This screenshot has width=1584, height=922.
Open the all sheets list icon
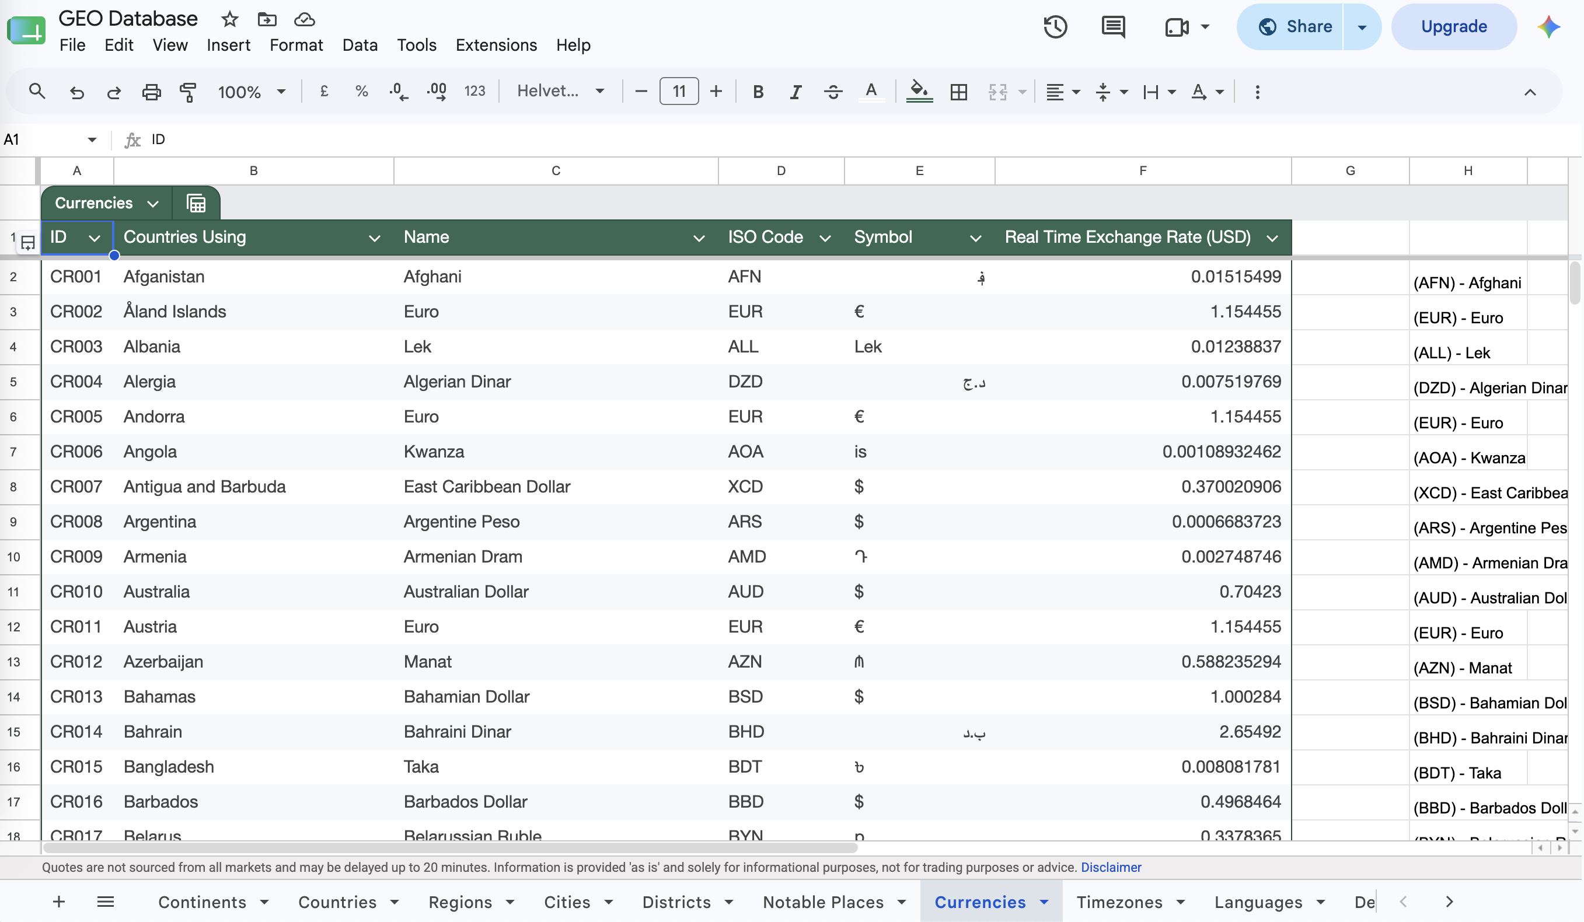click(106, 902)
